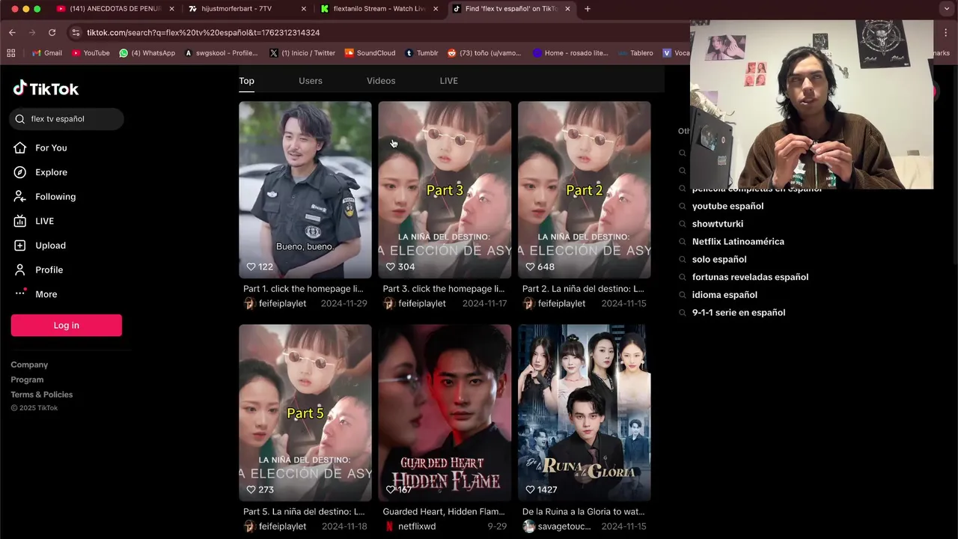This screenshot has width=958, height=539.
Task: Click the search magnifier in sidebar search box
Action: tap(20, 119)
